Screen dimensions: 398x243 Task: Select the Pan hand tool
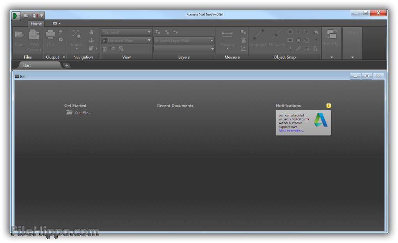click(x=91, y=32)
